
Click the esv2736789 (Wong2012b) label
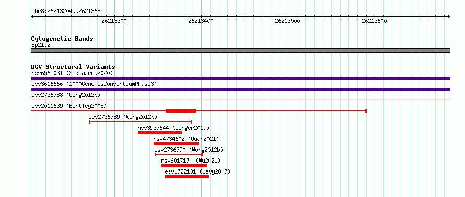pos(123,117)
